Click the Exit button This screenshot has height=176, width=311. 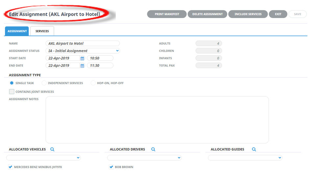(x=278, y=14)
